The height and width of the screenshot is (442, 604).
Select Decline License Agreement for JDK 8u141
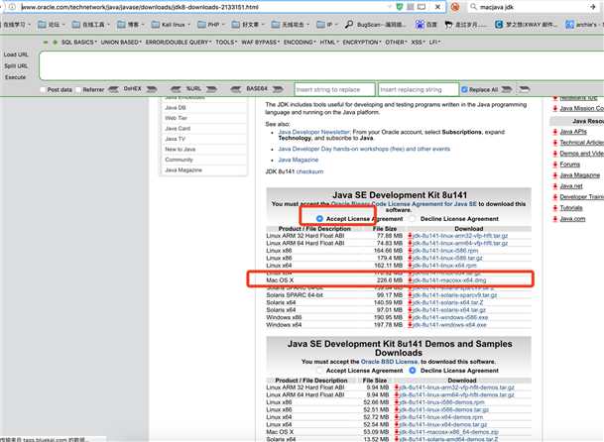coord(413,219)
